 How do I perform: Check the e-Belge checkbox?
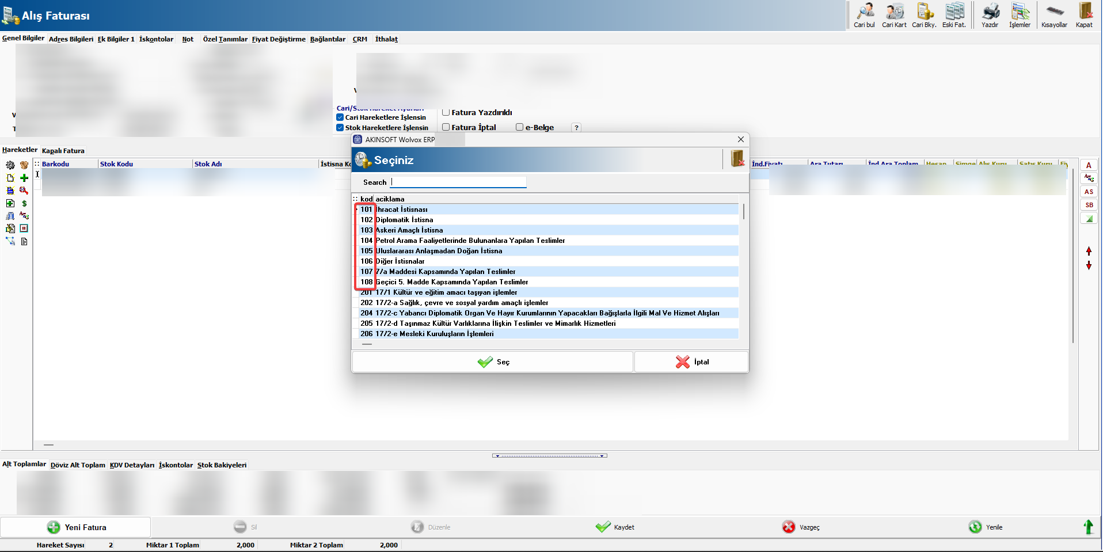[x=519, y=127]
